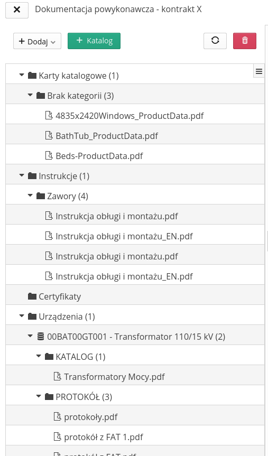Collapse the Instrukcje folder arrow

(x=22, y=175)
